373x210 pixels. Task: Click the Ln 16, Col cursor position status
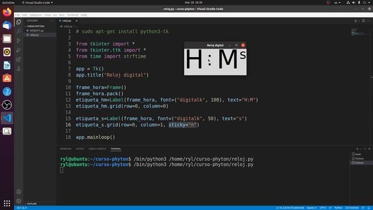click(x=290, y=208)
